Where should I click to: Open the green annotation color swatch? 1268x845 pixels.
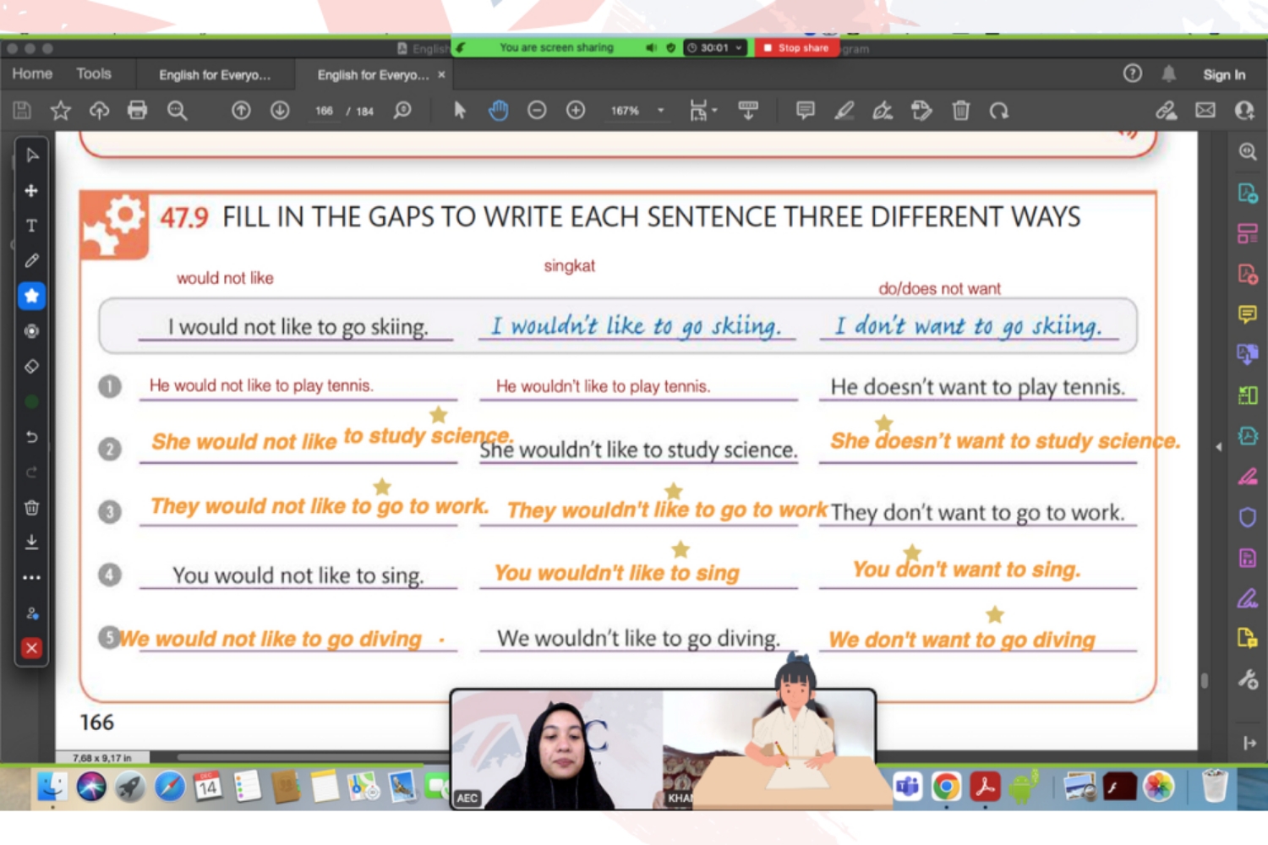point(31,402)
